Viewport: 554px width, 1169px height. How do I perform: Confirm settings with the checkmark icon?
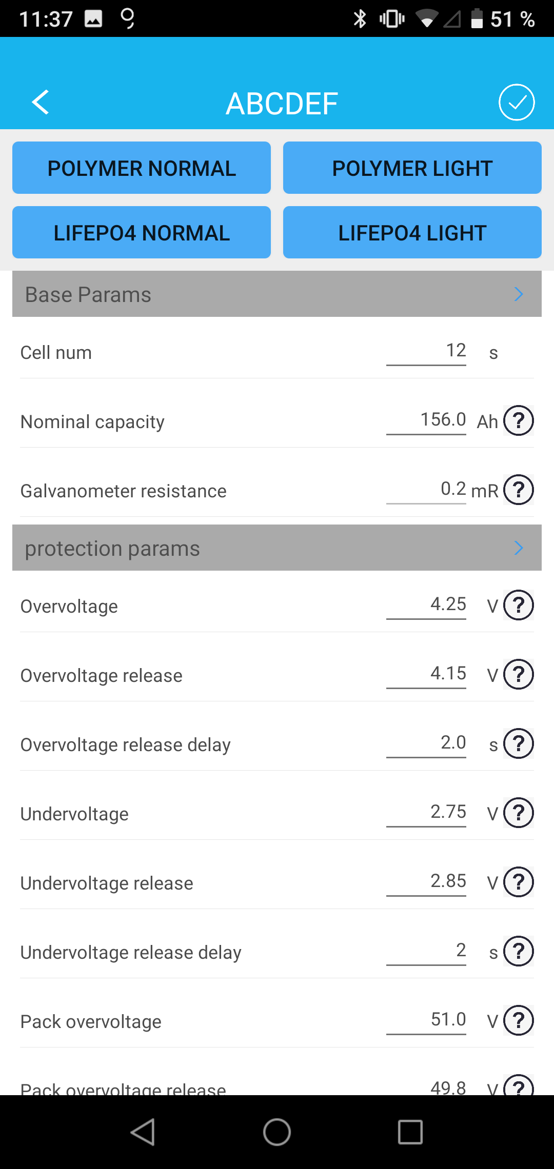pos(517,103)
